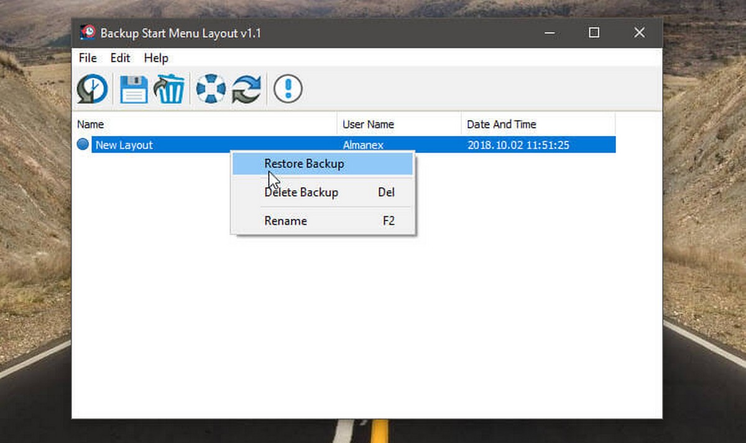Choose Rename from the context menu
This screenshot has width=746, height=443.
(323, 221)
